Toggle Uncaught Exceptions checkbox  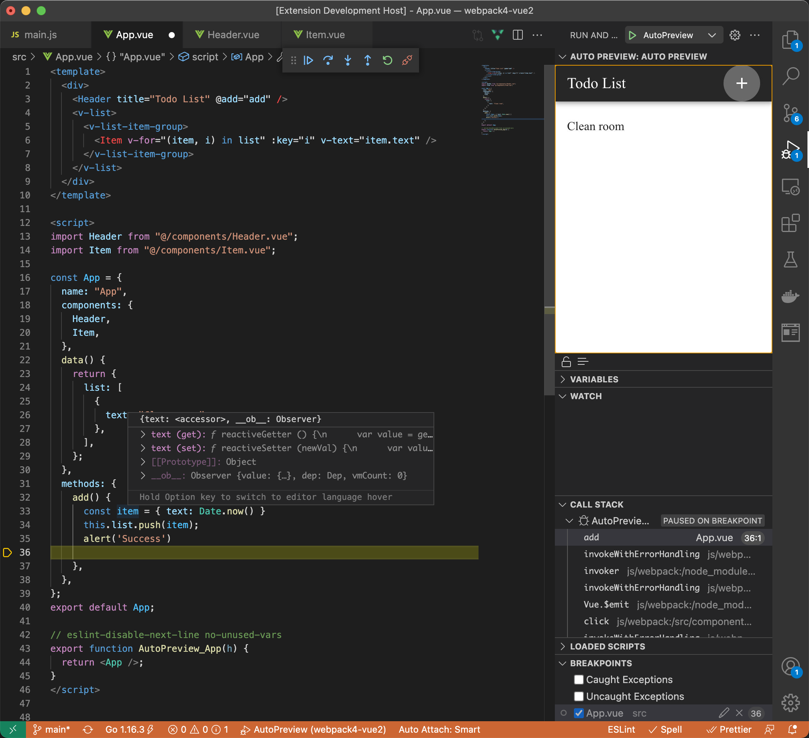tap(579, 696)
